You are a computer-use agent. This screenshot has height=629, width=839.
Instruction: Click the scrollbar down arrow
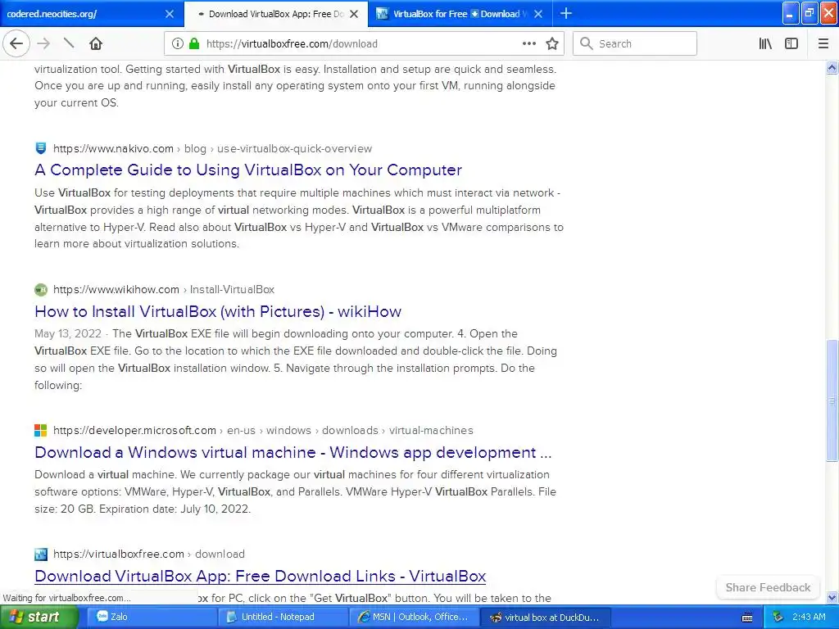[x=832, y=597]
